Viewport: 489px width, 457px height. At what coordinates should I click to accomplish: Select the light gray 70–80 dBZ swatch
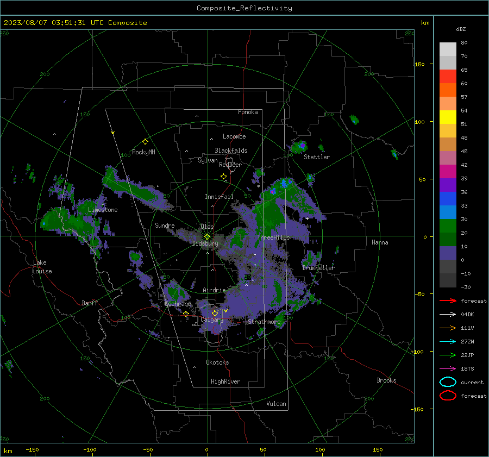(x=448, y=49)
